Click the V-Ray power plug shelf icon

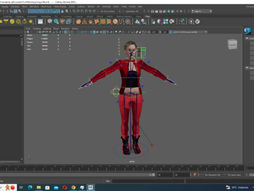[191, 22]
